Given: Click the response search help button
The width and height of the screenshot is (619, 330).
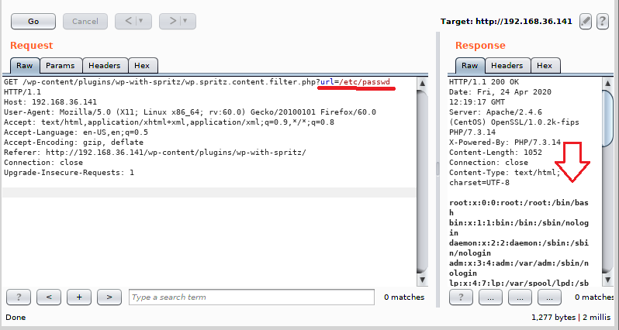Looking at the screenshot, I should [461, 297].
